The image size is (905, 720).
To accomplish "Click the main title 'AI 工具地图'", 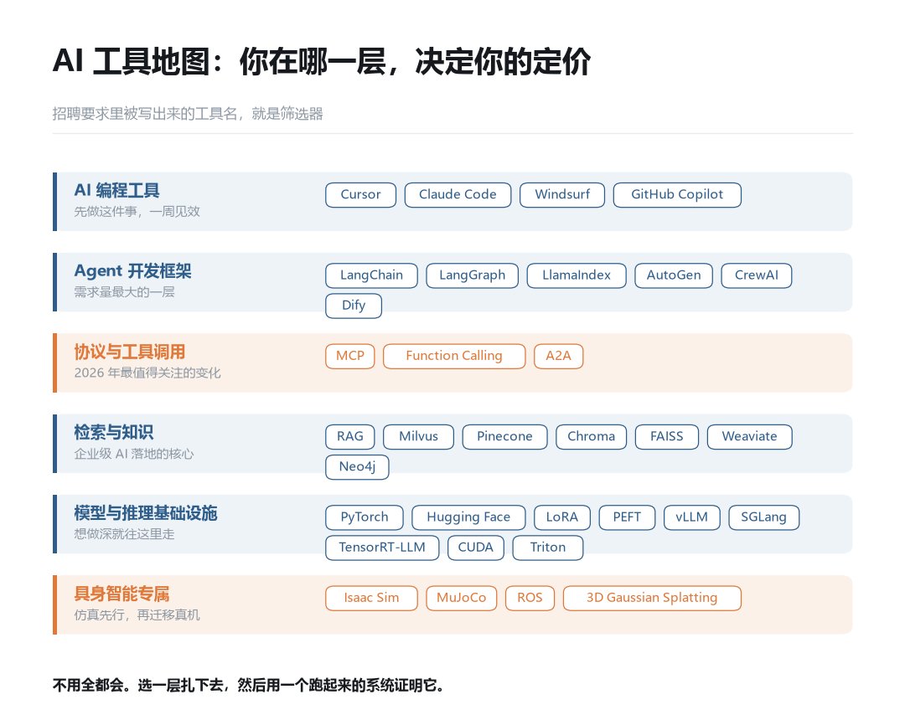I will 131,61.
